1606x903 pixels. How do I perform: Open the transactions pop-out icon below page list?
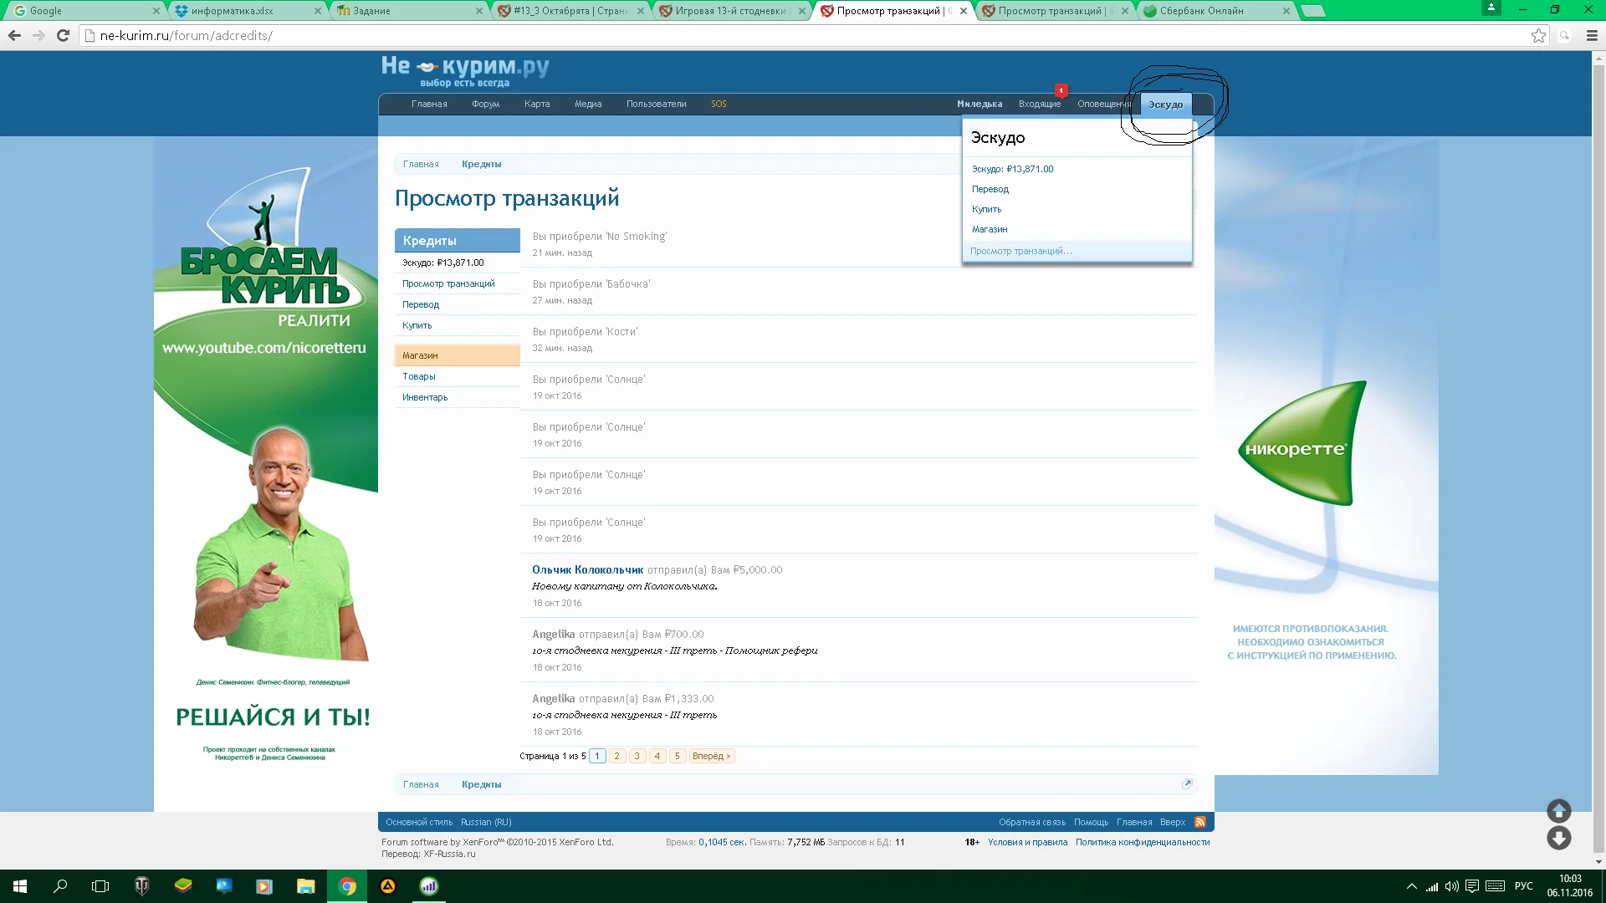(x=1187, y=783)
